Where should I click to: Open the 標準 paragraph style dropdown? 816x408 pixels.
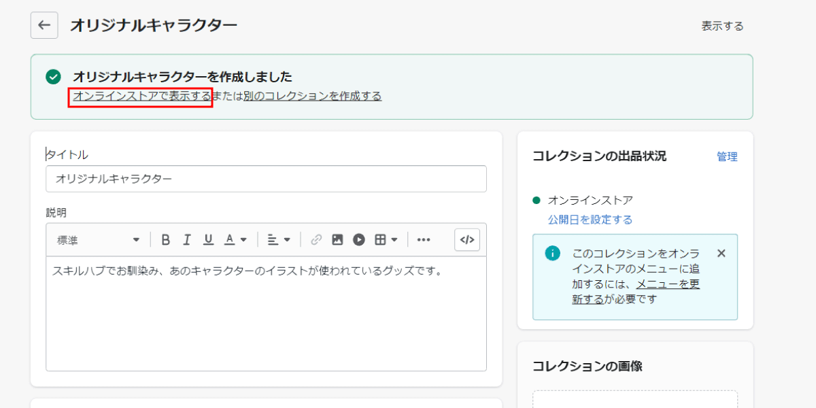pyautogui.click(x=97, y=239)
